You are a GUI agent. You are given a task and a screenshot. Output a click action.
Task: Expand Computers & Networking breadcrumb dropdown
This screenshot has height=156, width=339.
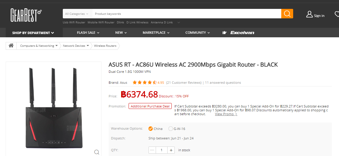[x=57, y=46]
